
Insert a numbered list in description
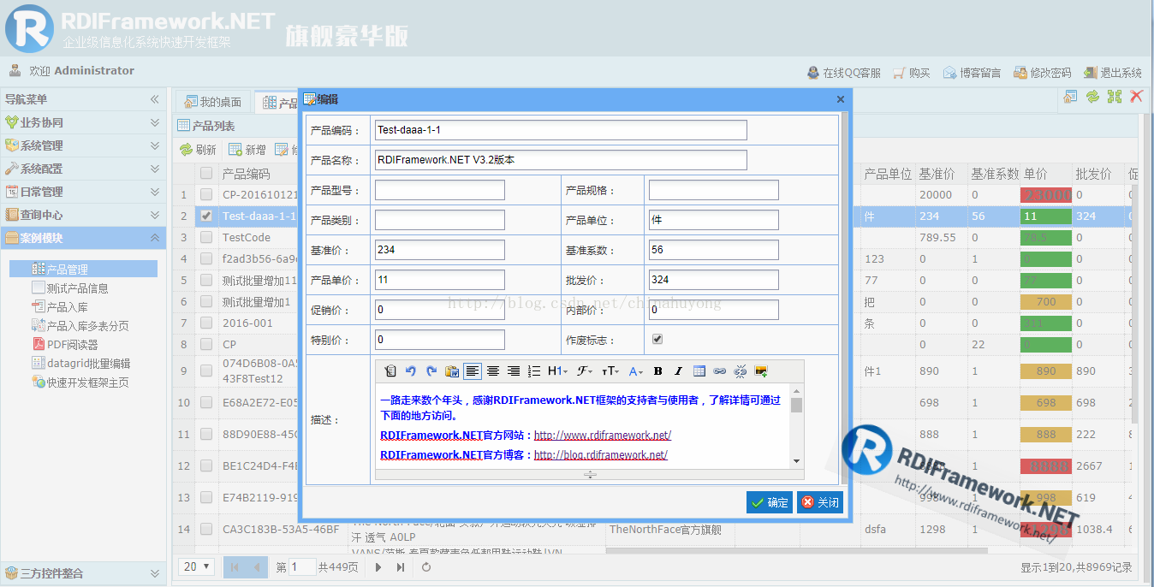coord(534,371)
